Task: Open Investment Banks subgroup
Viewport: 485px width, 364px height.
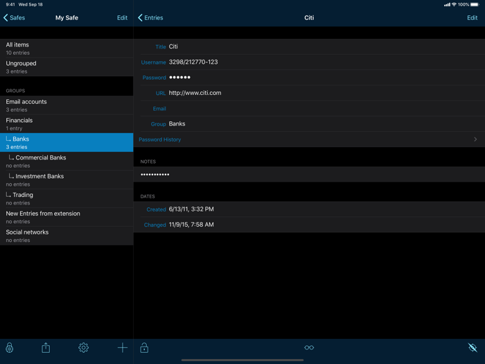Action: click(x=67, y=180)
